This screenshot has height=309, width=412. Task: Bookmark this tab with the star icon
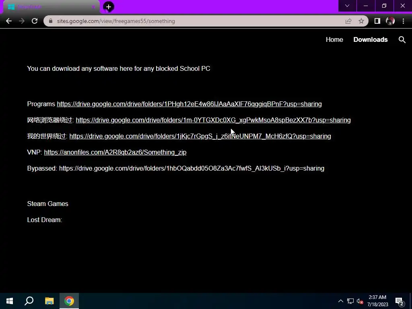point(361,21)
